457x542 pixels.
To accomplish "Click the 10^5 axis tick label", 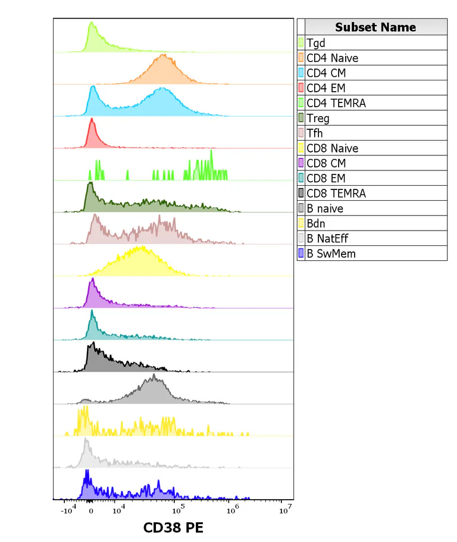I will click(x=179, y=509).
